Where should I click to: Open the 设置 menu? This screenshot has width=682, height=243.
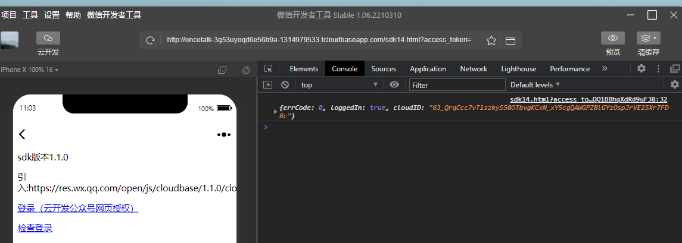tap(52, 15)
